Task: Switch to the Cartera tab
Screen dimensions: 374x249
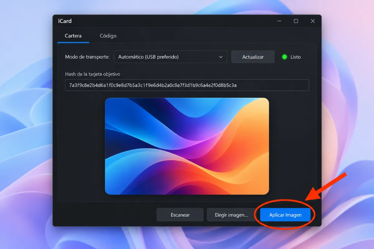Action: pyautogui.click(x=73, y=36)
